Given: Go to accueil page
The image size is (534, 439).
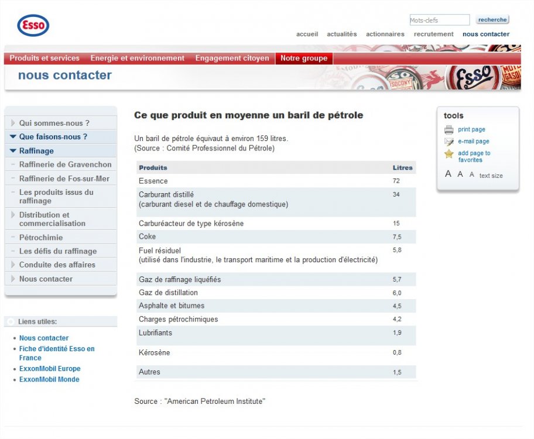Looking at the screenshot, I should (307, 34).
